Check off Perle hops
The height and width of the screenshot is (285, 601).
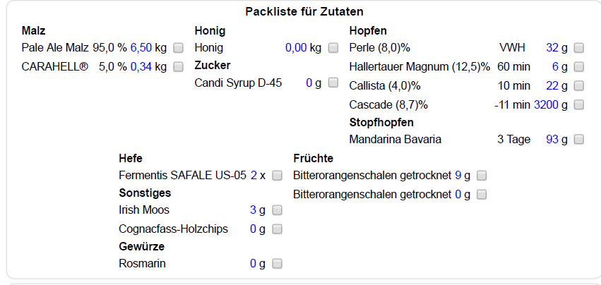(x=579, y=48)
